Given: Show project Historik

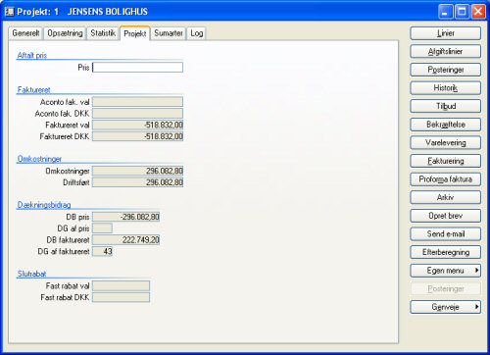Looking at the screenshot, I should click(446, 88).
